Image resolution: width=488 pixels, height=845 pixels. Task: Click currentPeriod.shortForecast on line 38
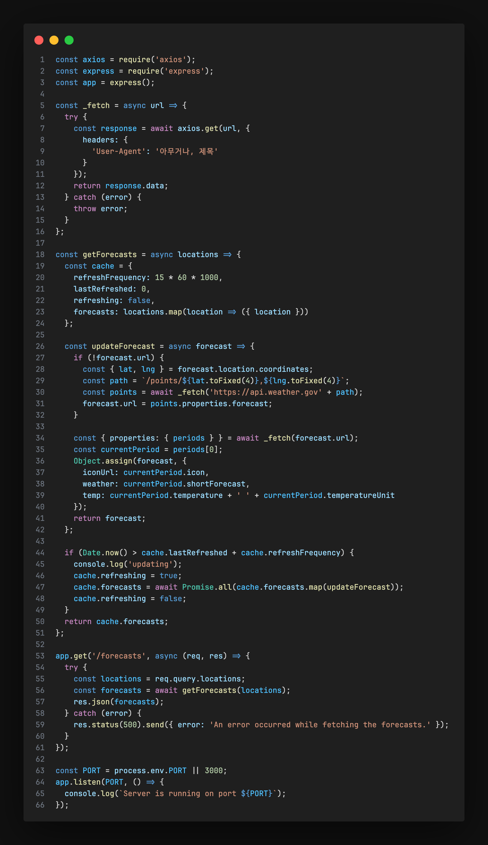click(184, 484)
